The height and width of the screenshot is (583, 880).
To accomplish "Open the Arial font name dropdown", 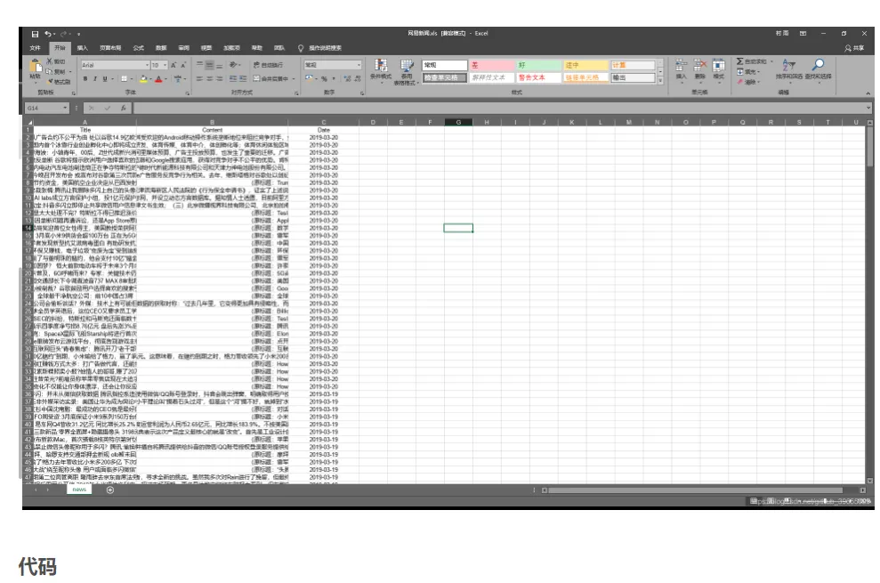I will pyautogui.click(x=147, y=65).
